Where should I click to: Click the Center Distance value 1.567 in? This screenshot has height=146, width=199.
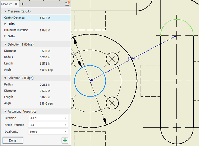pos(45,18)
